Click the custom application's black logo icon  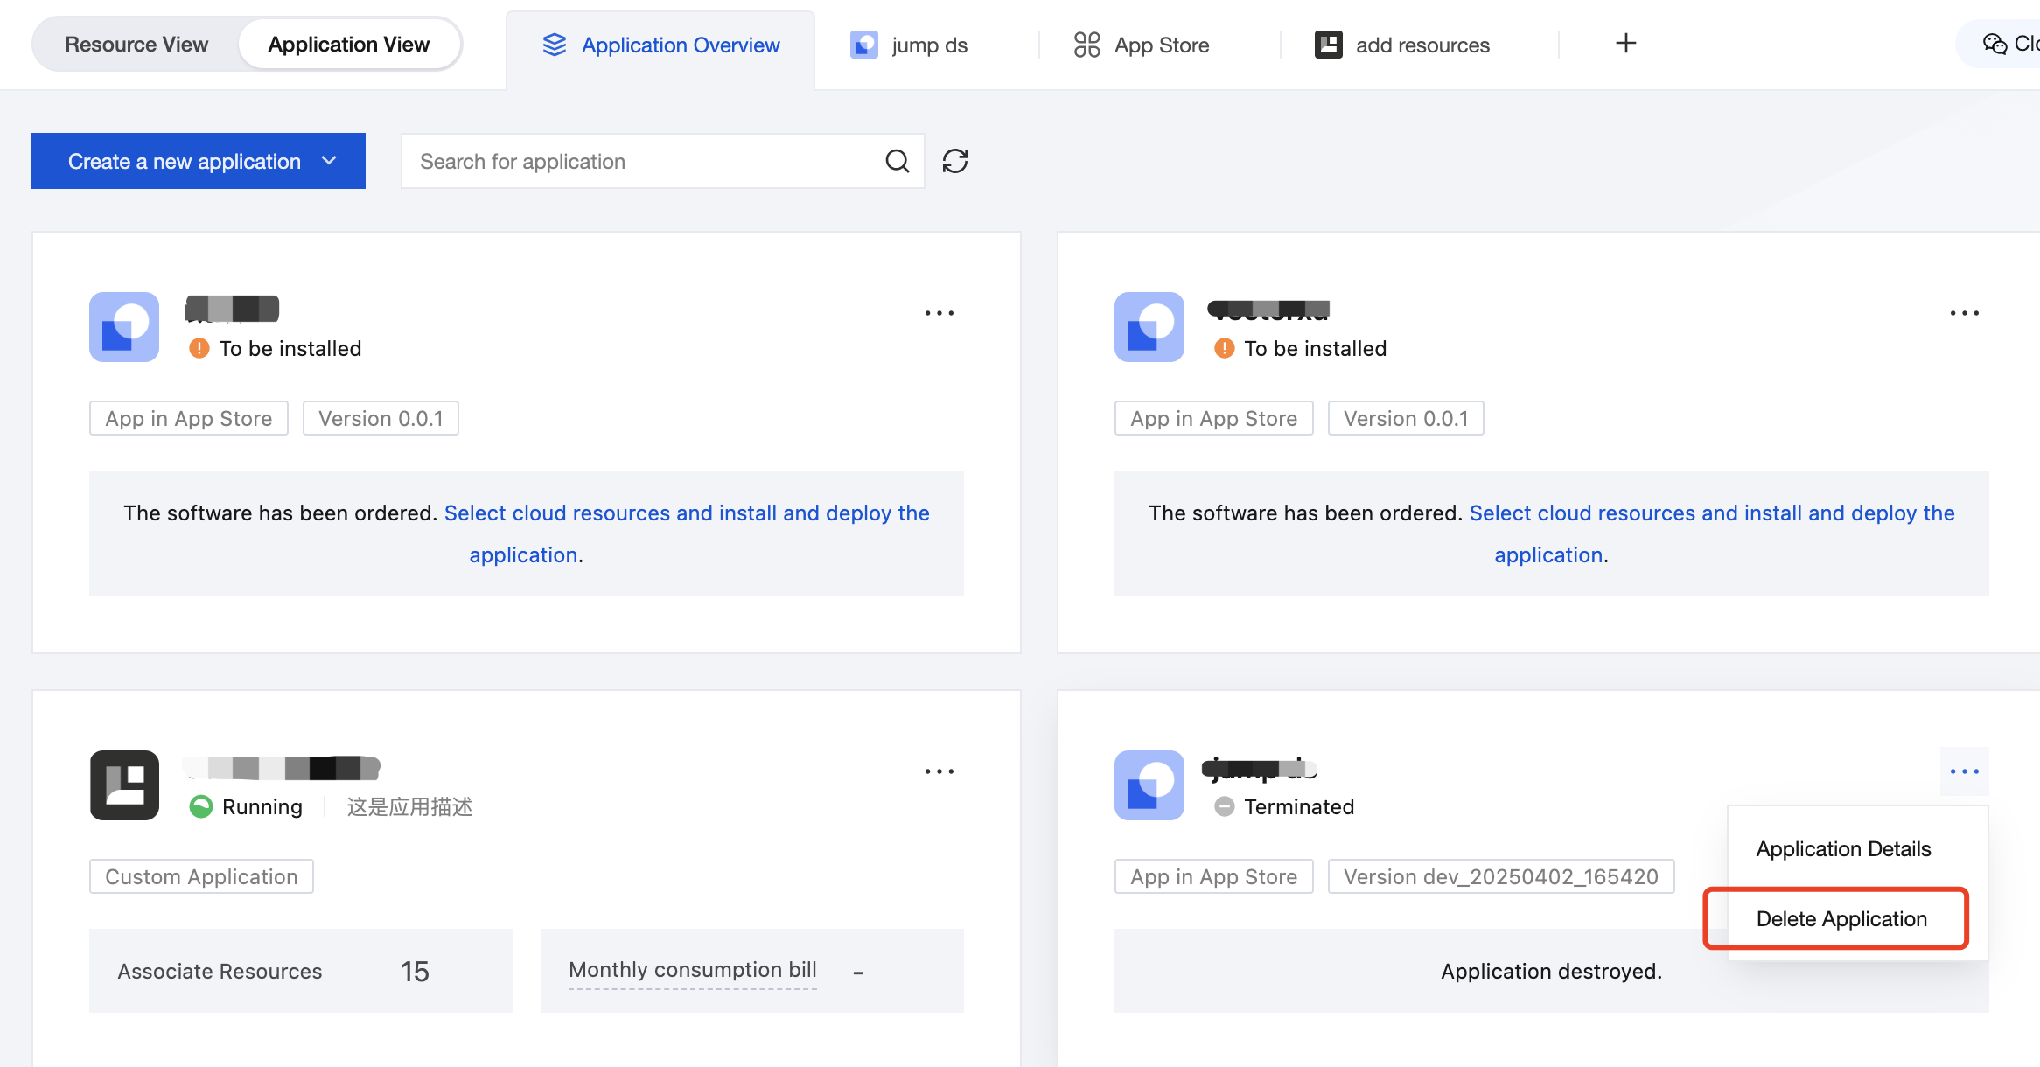pyautogui.click(x=124, y=785)
